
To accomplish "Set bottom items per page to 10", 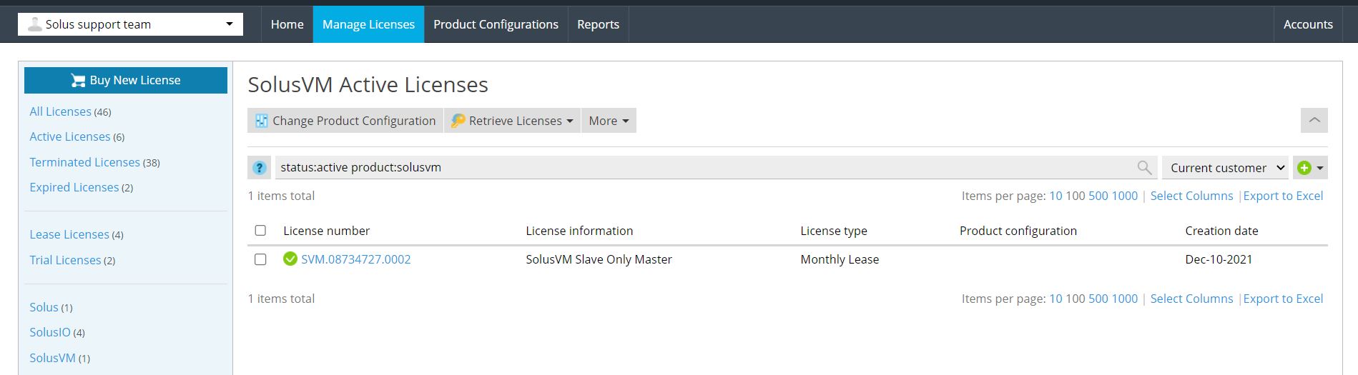I will (1056, 299).
